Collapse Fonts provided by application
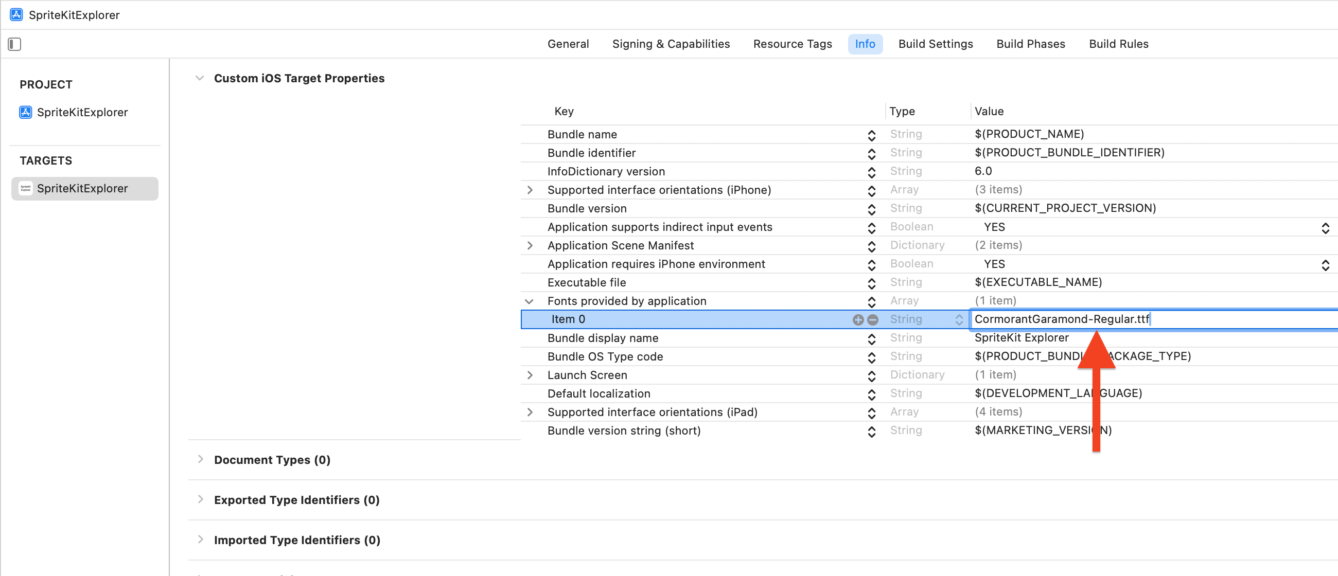Screen dimensions: 1338x576 click(x=529, y=301)
